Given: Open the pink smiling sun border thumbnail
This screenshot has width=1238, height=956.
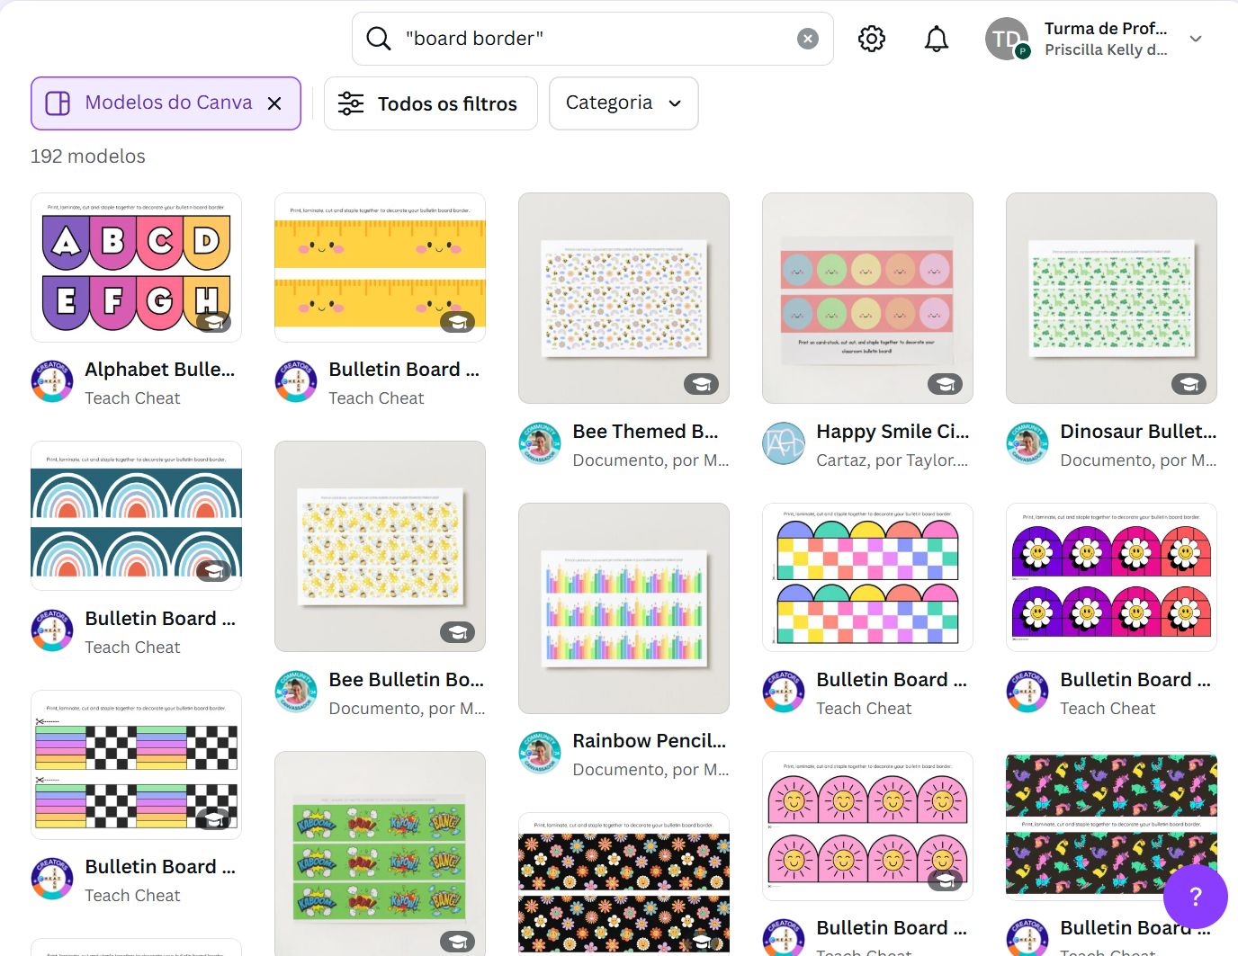Looking at the screenshot, I should [x=867, y=826].
